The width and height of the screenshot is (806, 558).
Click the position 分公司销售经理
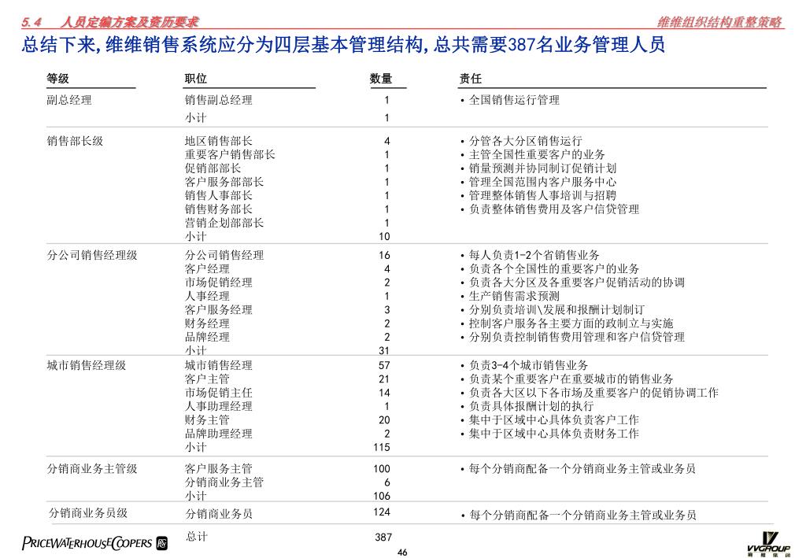click(224, 255)
